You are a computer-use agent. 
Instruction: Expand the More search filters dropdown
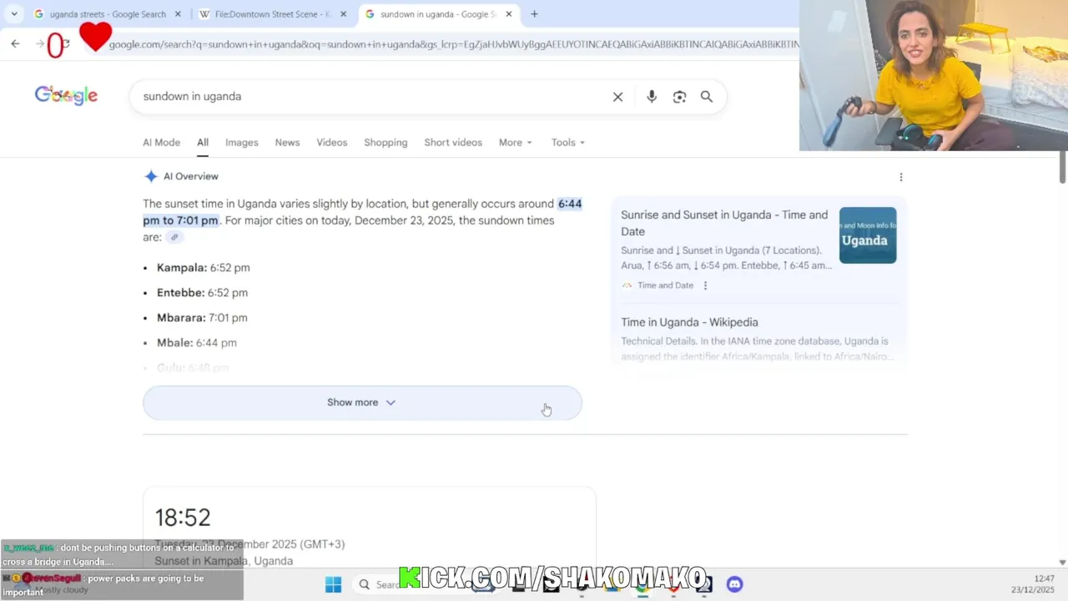pyautogui.click(x=515, y=143)
